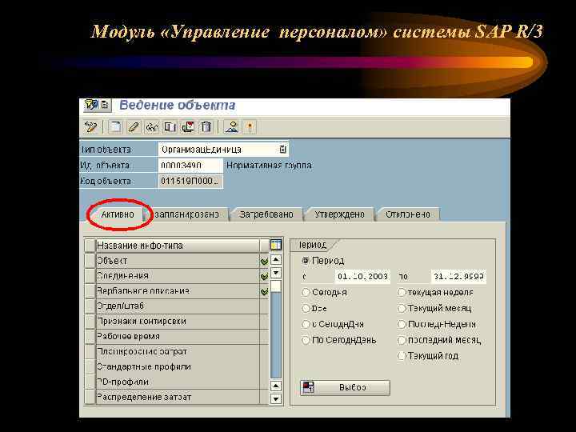The width and height of the screenshot is (576, 432).
Task: Click the period start date field 01.10.2003
Action: tap(362, 276)
